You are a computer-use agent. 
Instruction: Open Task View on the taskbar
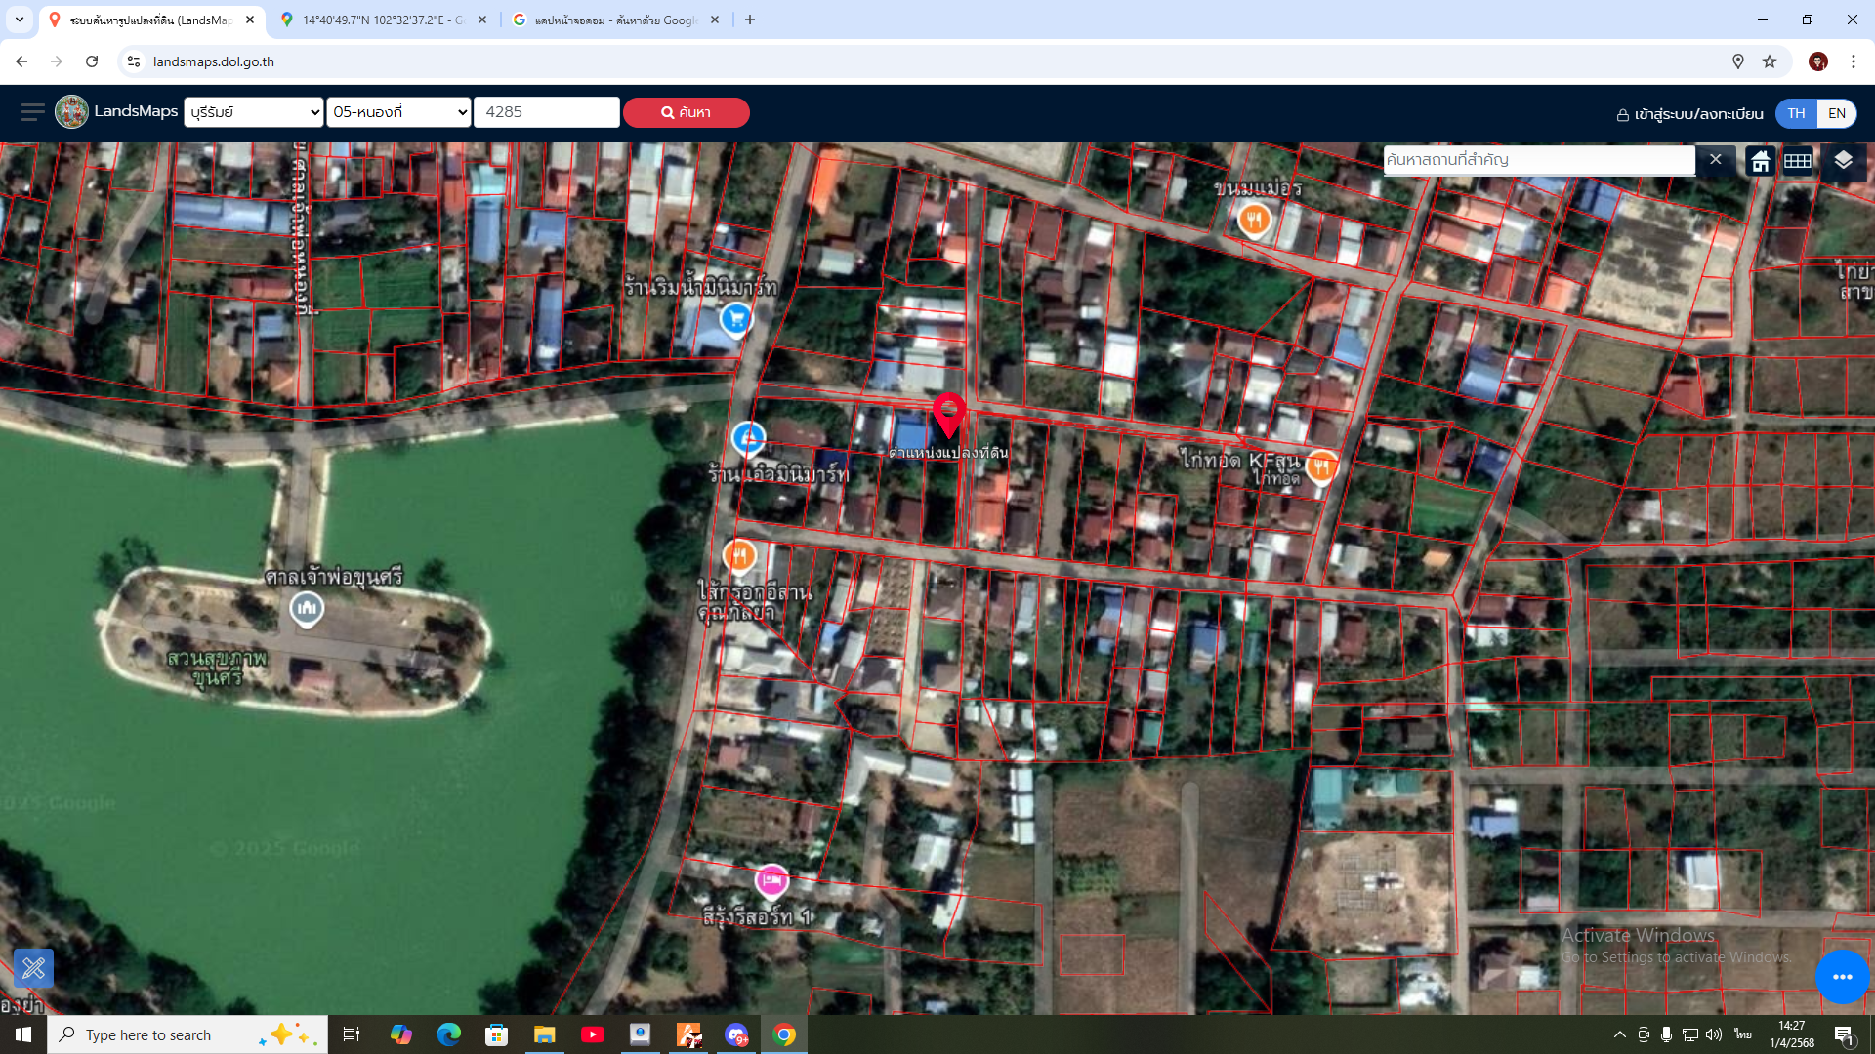[352, 1034]
